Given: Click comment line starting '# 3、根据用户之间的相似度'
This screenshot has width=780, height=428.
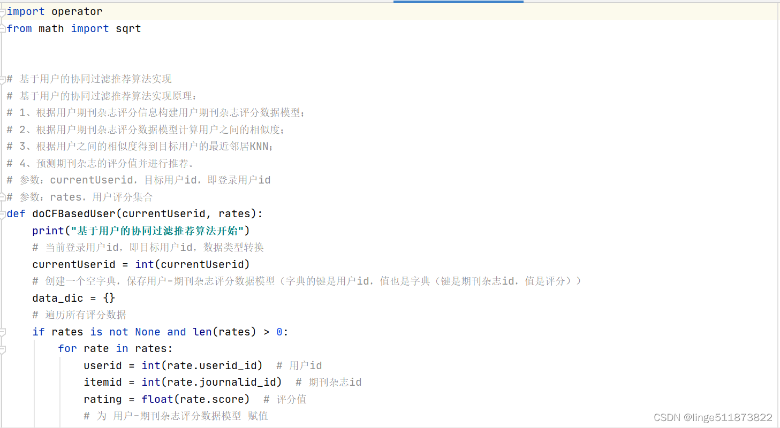Looking at the screenshot, I should 140,147.
